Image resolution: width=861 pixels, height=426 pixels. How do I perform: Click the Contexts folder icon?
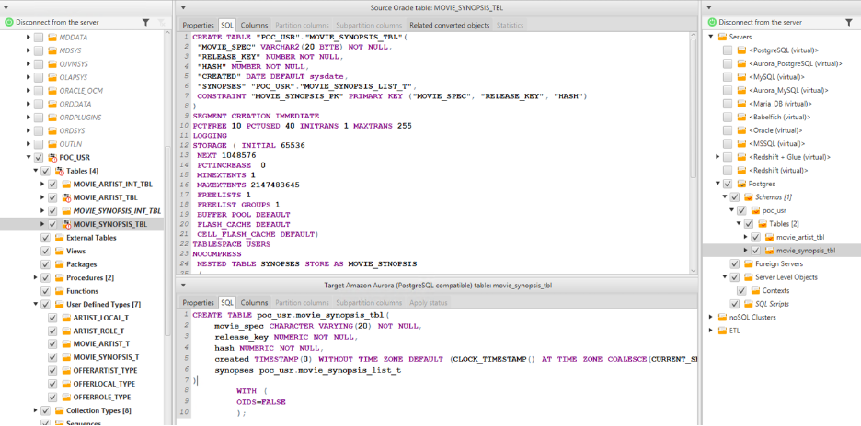coord(755,290)
